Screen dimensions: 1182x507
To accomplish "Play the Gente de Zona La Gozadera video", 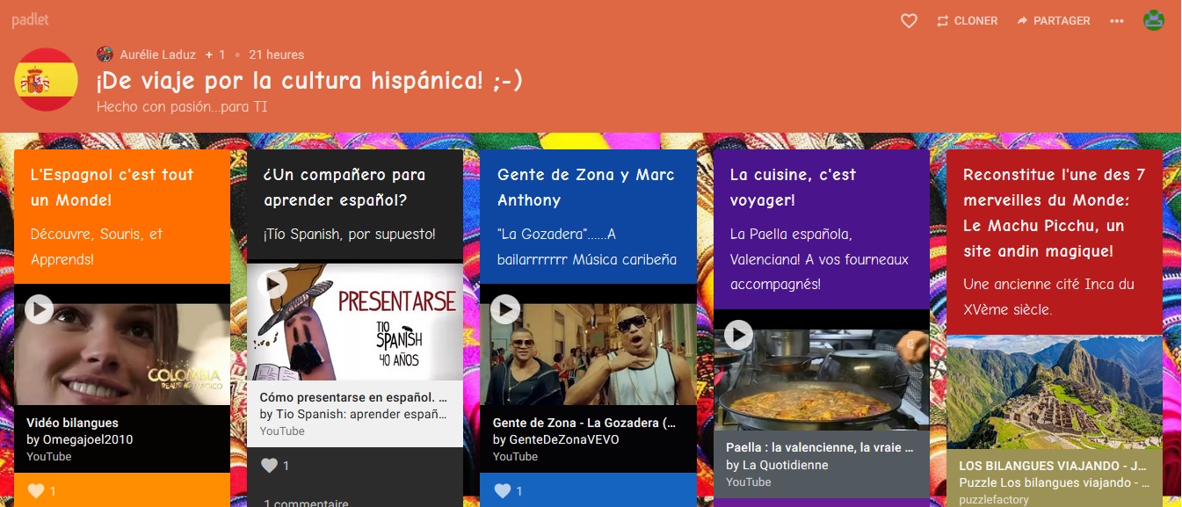I will [x=505, y=308].
